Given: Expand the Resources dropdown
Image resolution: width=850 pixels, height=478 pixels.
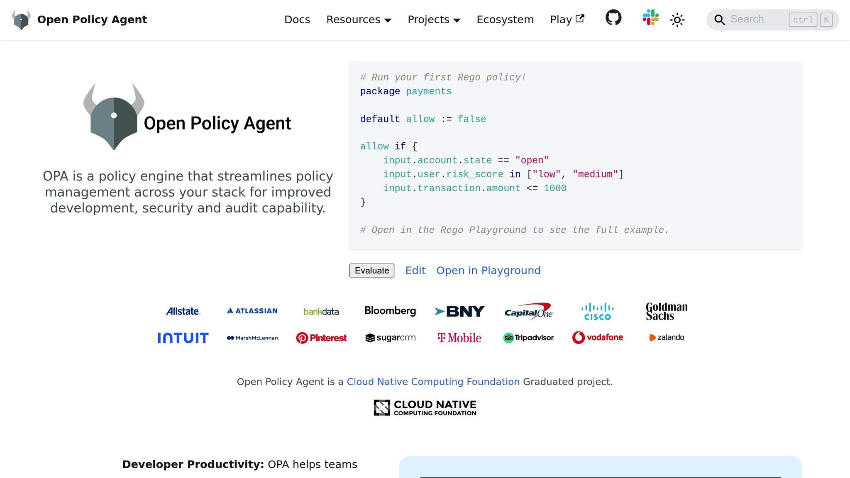Looking at the screenshot, I should (x=358, y=19).
